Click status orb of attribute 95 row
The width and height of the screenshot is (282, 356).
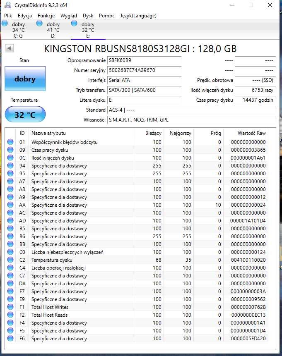(x=10, y=174)
